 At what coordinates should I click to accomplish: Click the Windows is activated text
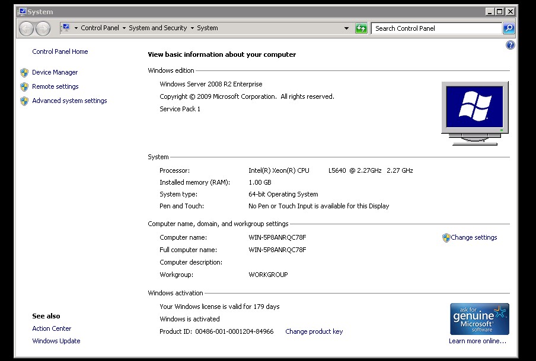coord(189,319)
